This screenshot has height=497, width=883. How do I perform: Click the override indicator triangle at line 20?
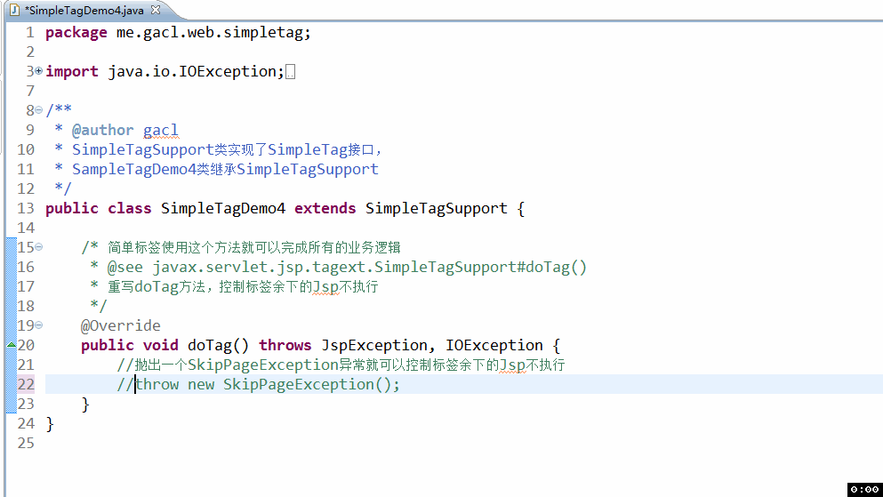(x=12, y=344)
